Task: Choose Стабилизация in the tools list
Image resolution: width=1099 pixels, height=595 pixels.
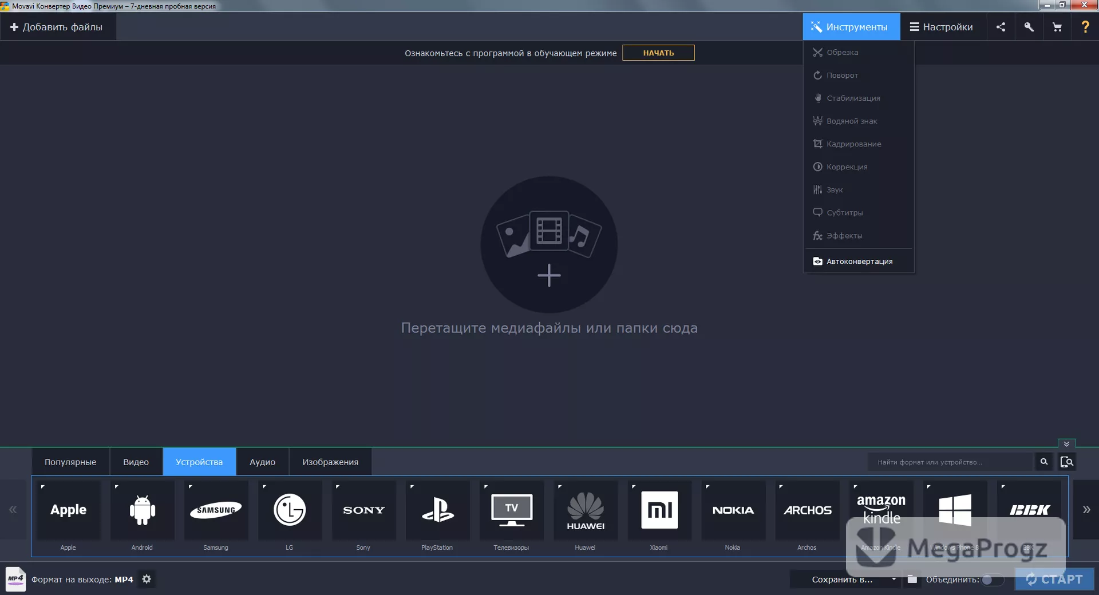Action: tap(859, 98)
